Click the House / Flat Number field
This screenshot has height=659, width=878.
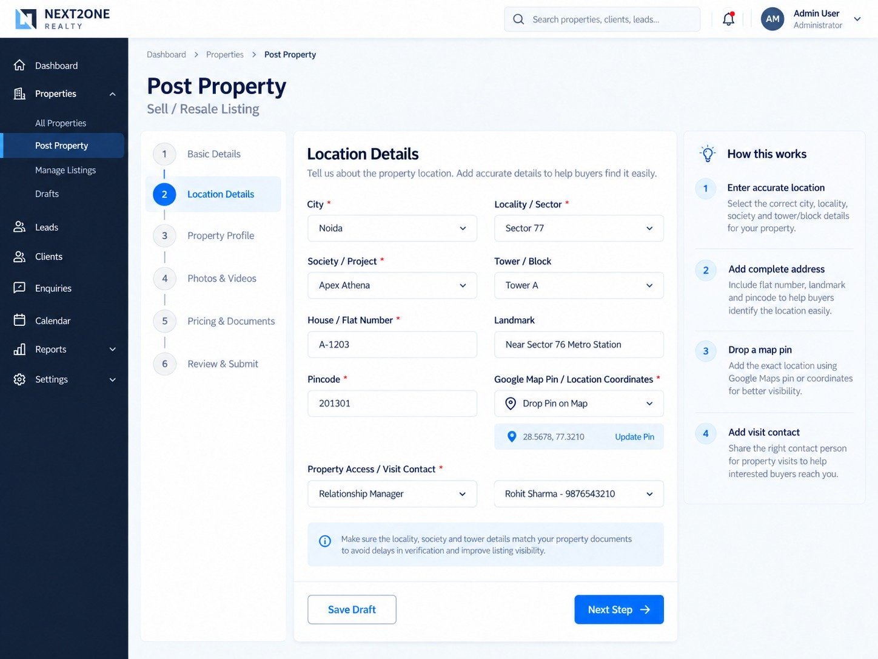pyautogui.click(x=392, y=344)
